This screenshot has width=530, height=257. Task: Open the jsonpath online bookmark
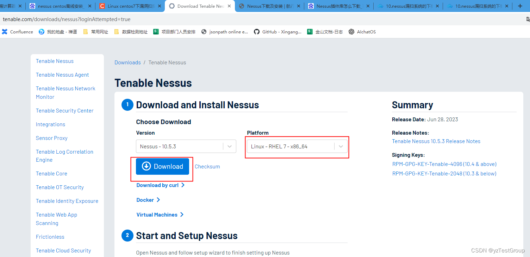coord(225,32)
